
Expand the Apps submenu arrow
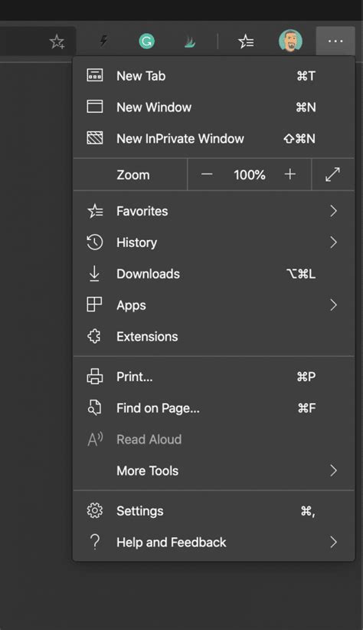click(x=333, y=305)
